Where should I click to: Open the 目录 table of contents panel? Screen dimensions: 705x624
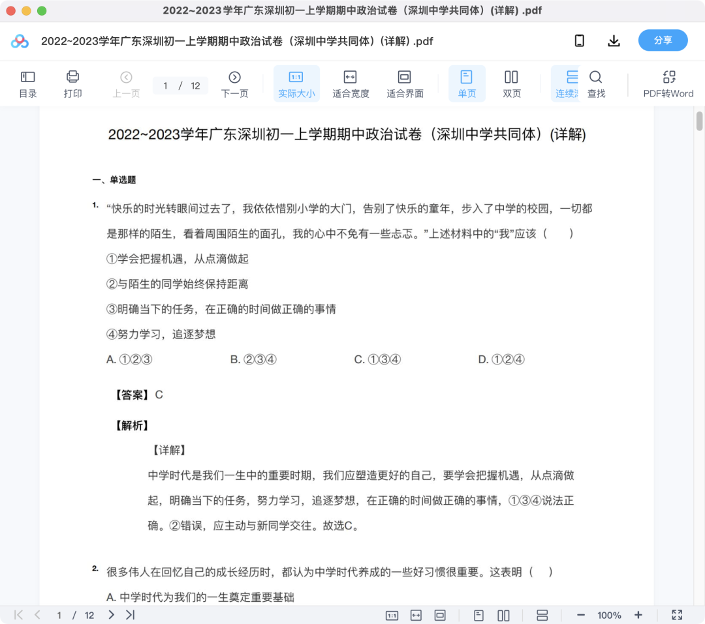click(28, 84)
